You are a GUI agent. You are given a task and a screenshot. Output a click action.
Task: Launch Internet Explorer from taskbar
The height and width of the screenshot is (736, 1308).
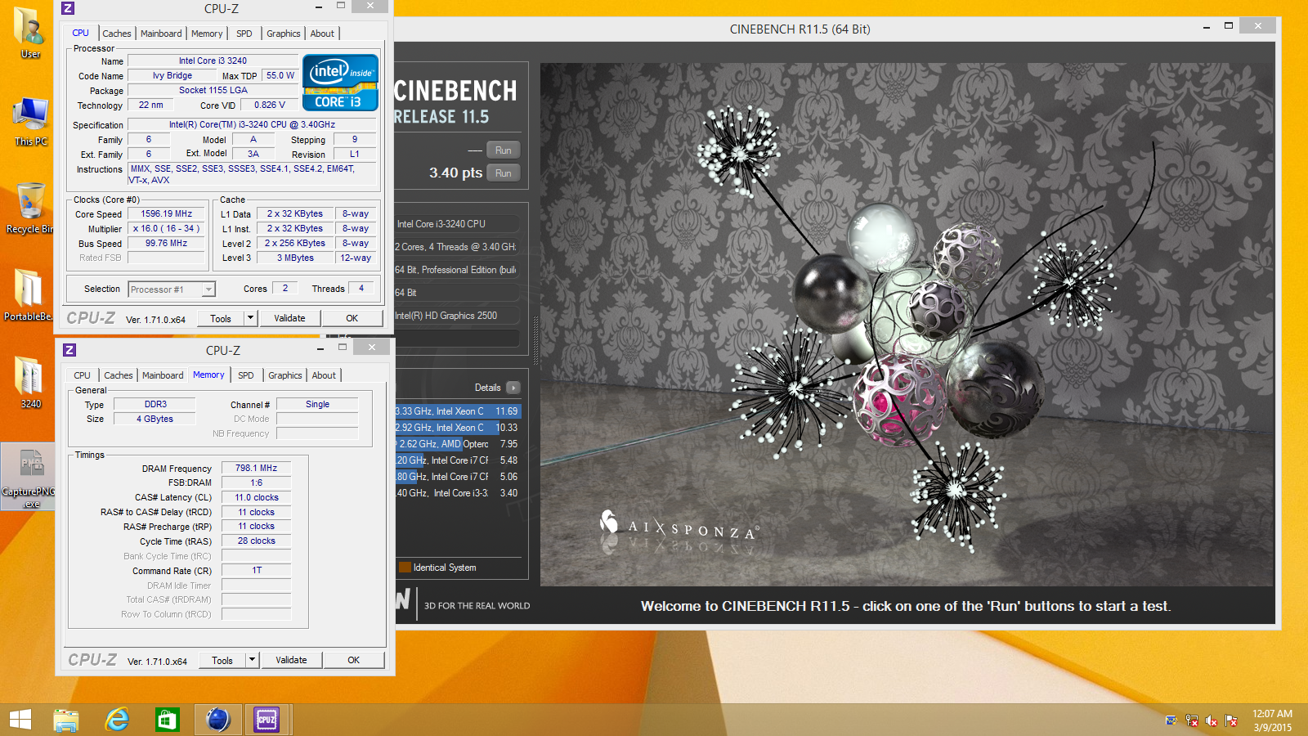118,720
